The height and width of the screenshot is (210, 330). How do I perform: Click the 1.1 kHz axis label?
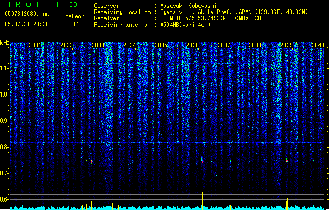coord(4,68)
